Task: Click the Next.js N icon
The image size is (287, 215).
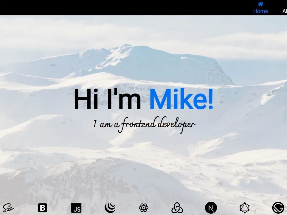Action: point(211,208)
